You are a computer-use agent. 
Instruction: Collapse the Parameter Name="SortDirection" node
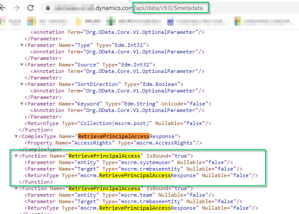(22, 85)
